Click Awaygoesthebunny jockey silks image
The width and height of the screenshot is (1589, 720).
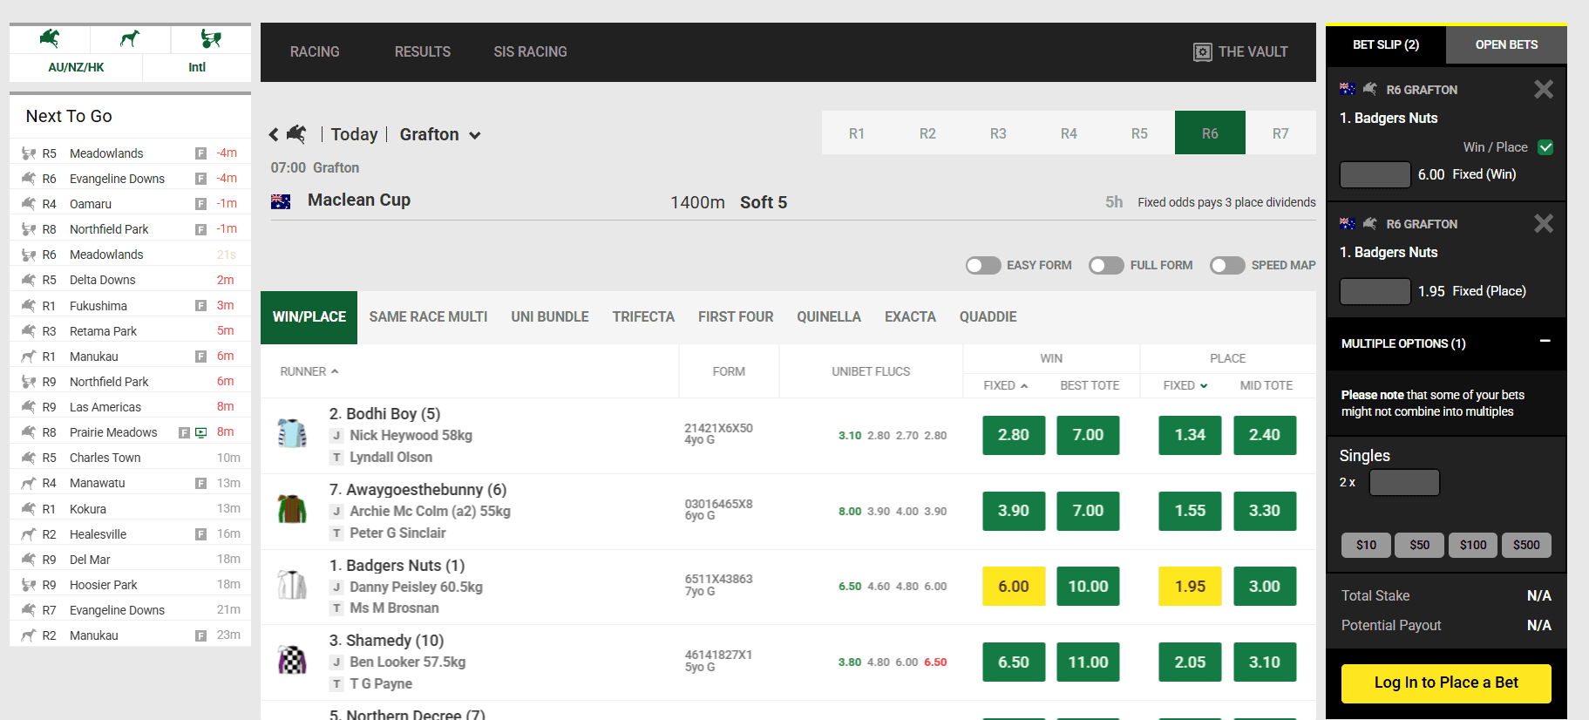292,509
